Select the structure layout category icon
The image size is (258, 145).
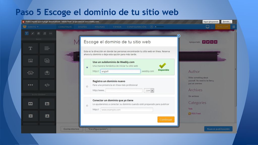pyautogui.click(x=39, y=33)
